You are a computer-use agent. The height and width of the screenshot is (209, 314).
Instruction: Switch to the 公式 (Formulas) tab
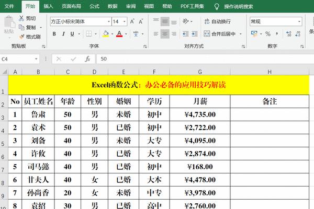(95, 6)
